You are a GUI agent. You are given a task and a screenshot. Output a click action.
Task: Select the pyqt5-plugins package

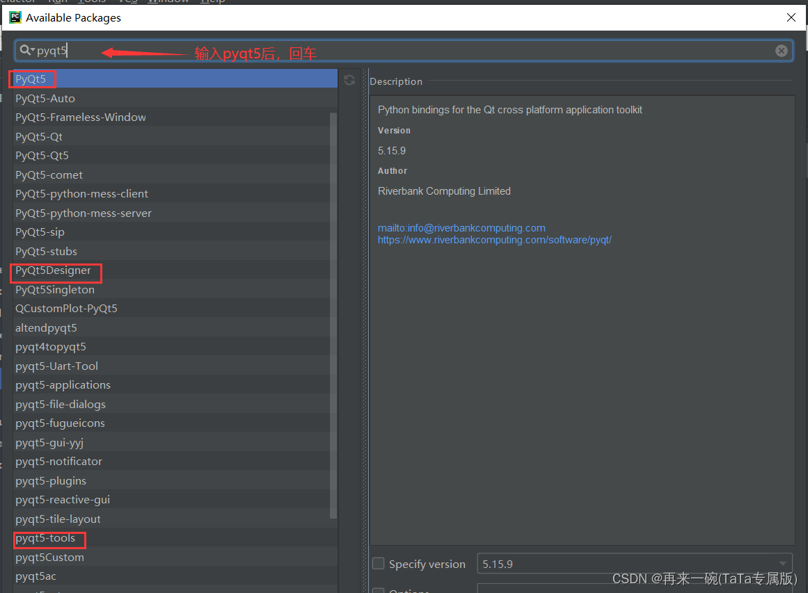[175, 481]
